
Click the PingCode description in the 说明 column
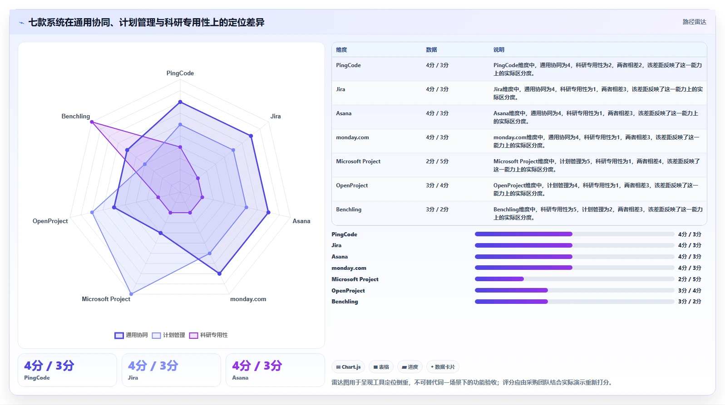[x=598, y=69]
